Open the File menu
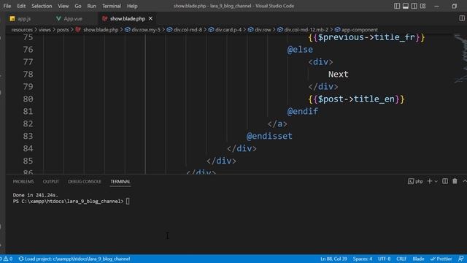The height and width of the screenshot is (263, 467). (x=7, y=6)
